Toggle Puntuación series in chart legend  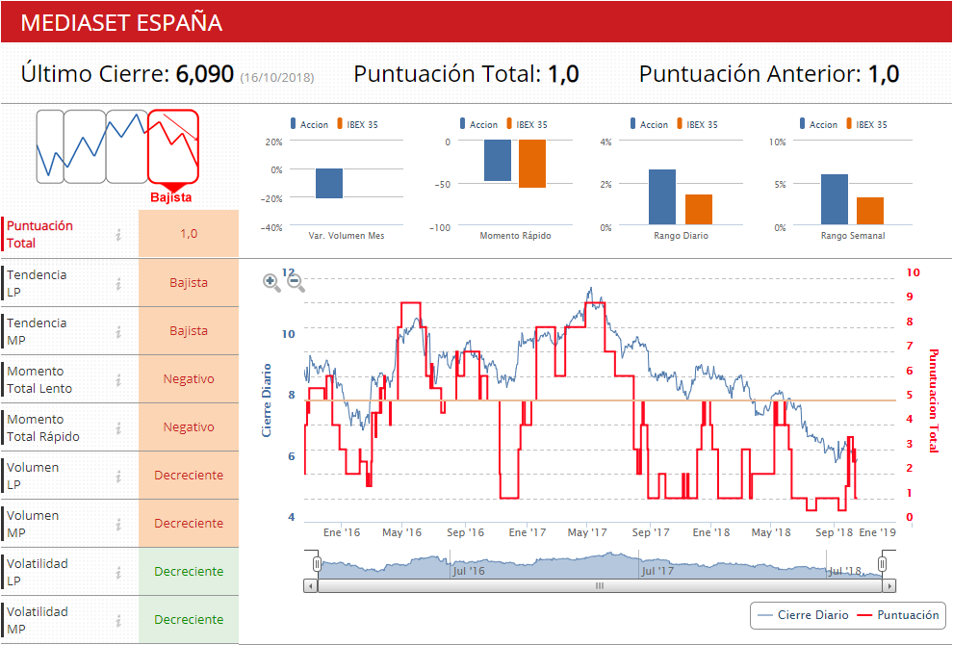click(x=898, y=615)
